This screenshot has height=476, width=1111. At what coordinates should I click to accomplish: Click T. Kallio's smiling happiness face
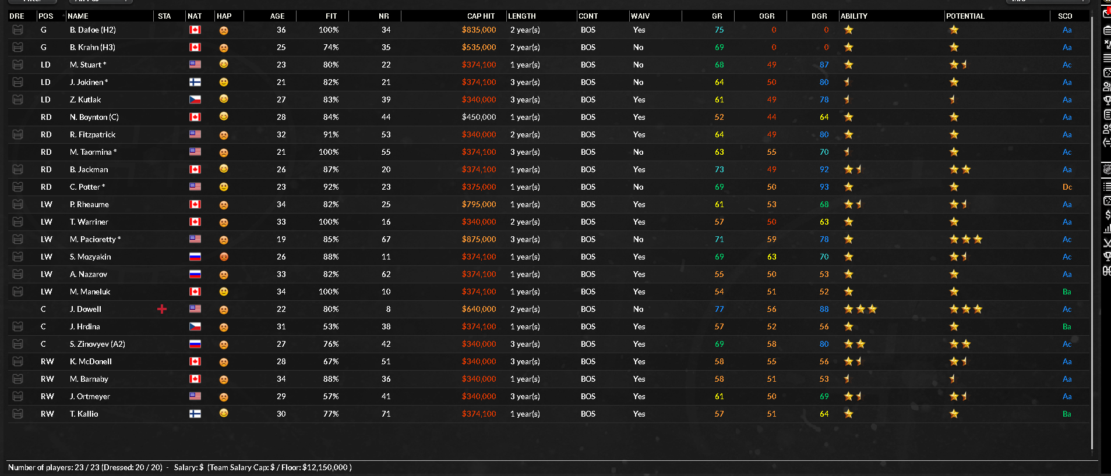[224, 414]
